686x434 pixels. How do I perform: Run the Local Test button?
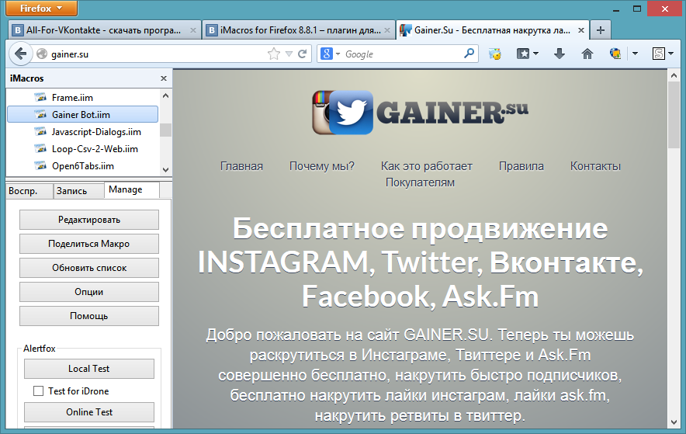[88, 369]
